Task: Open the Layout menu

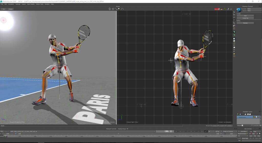Action: [24, 4]
